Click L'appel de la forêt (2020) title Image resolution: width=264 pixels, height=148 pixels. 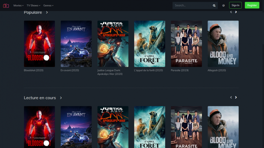click(x=149, y=70)
